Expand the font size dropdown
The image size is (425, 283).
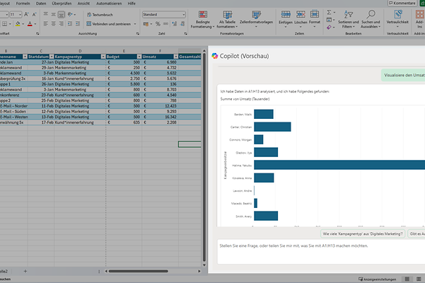[21, 14]
